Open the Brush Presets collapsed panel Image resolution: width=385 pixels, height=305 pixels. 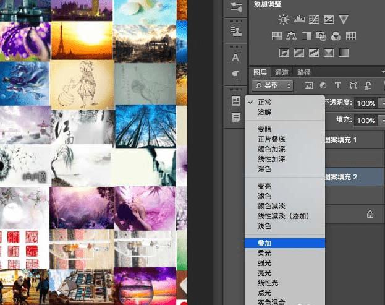pos(236,7)
